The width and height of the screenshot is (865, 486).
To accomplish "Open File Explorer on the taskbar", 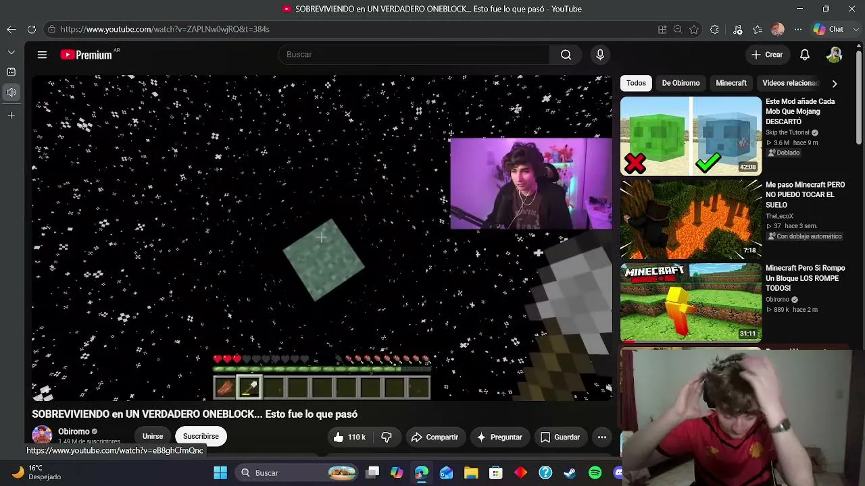I will (x=471, y=473).
